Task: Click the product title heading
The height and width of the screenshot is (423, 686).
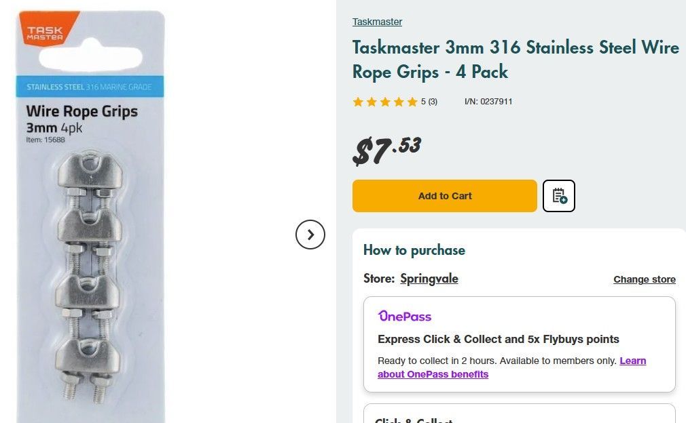Action: 515,60
